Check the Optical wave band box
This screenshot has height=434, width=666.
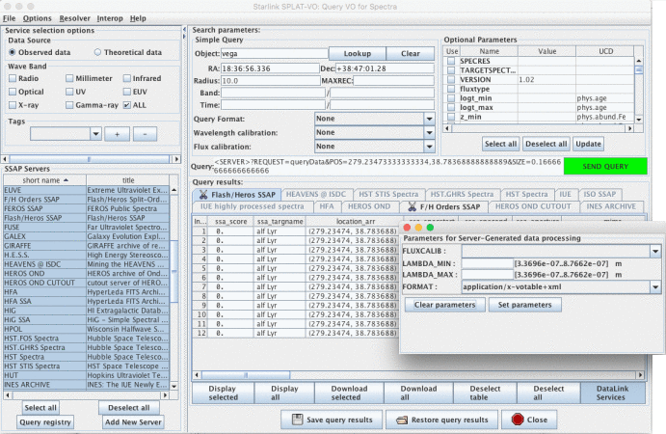click(13, 92)
